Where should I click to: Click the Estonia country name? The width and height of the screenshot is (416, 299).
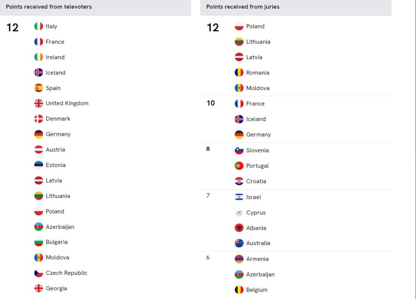click(55, 165)
